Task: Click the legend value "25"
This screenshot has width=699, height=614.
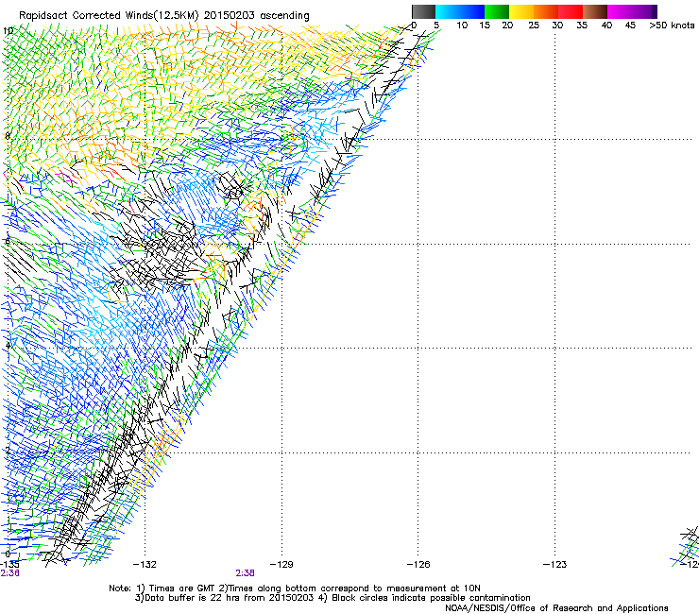Action: (x=534, y=26)
